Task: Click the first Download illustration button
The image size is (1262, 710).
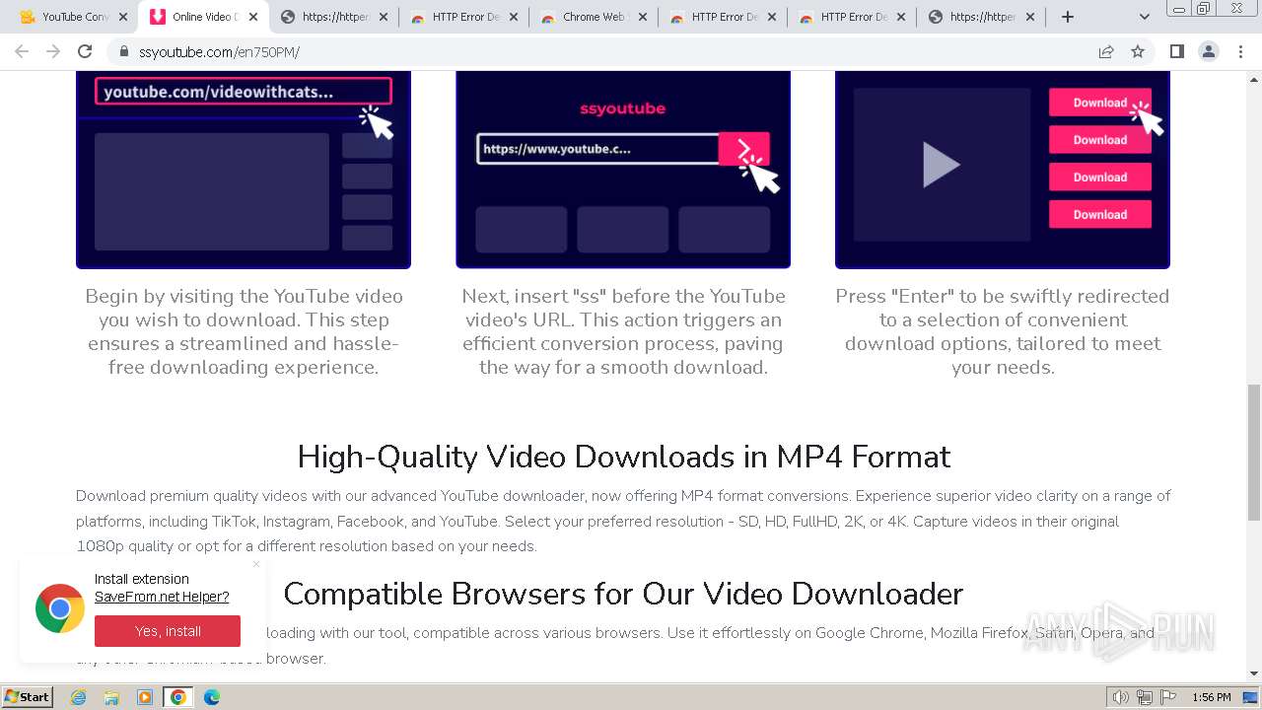Action: pos(1099,103)
